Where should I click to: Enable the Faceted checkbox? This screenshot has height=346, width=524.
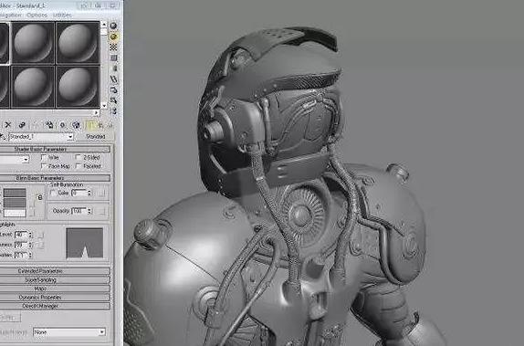click(79, 166)
